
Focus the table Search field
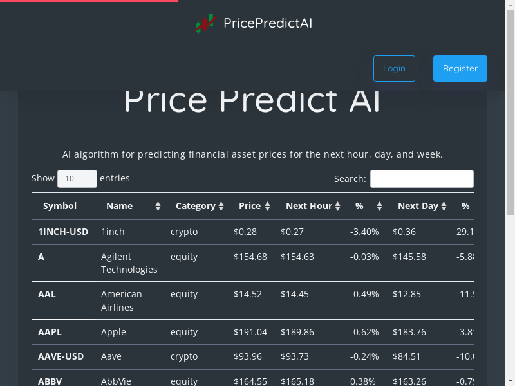(x=422, y=179)
